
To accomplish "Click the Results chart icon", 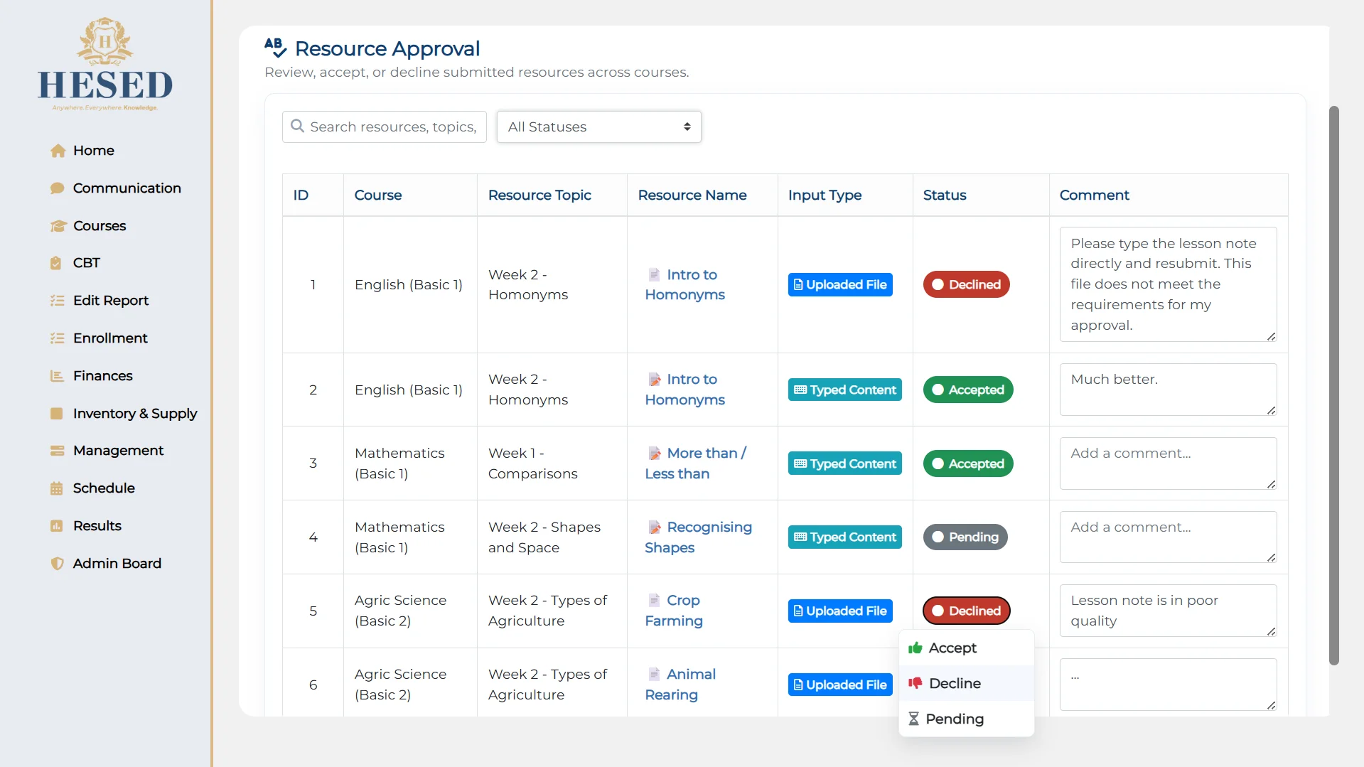I will 57,526.
